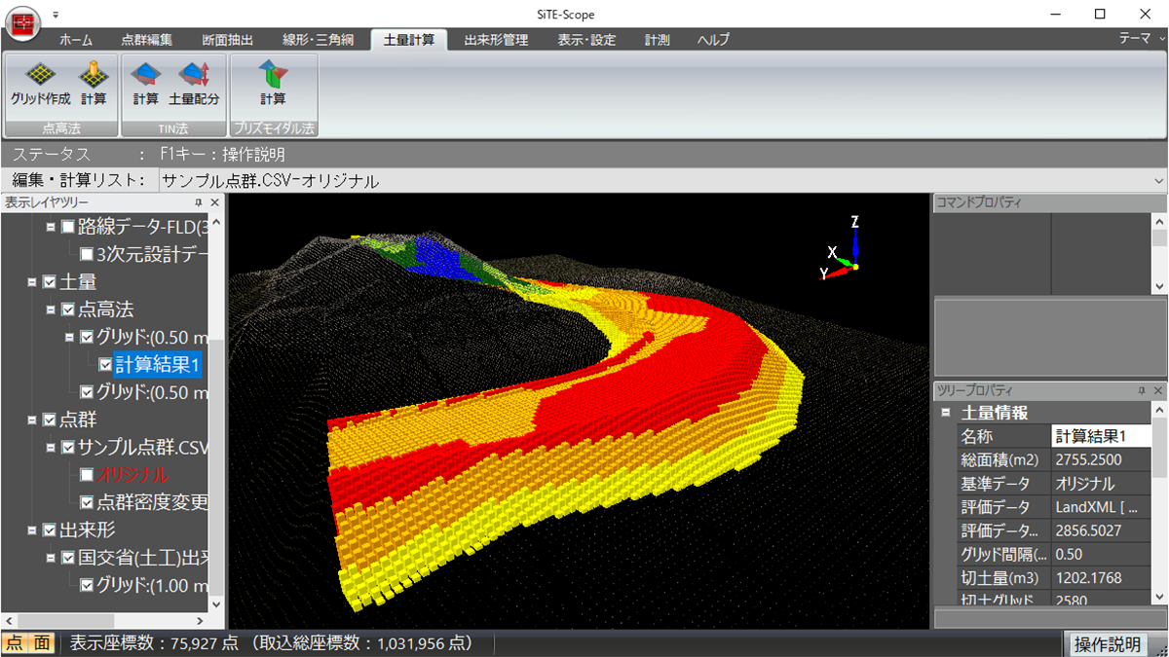The height and width of the screenshot is (657, 1169).
Task: Open the red SiTE-Scope application menu button
Action: [21, 23]
